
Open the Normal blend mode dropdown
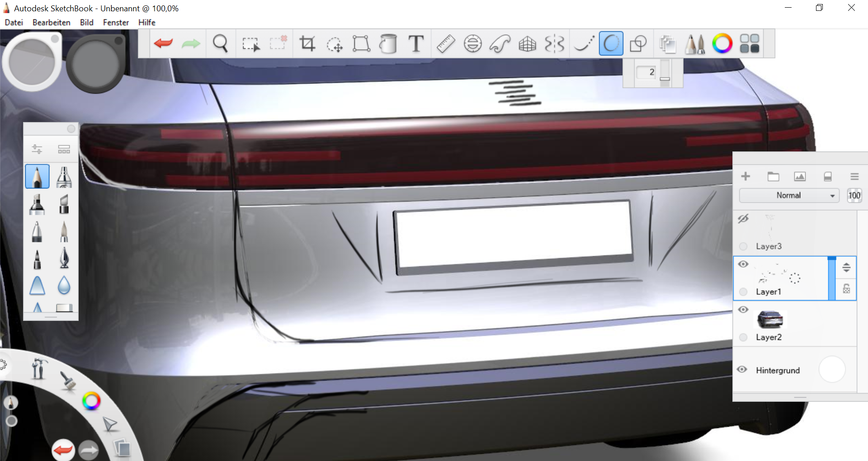(789, 195)
